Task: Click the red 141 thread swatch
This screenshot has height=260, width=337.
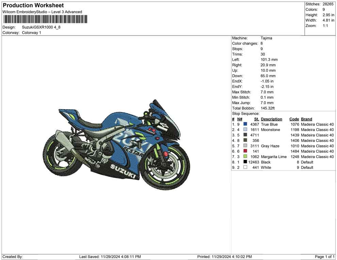Action: (x=245, y=151)
